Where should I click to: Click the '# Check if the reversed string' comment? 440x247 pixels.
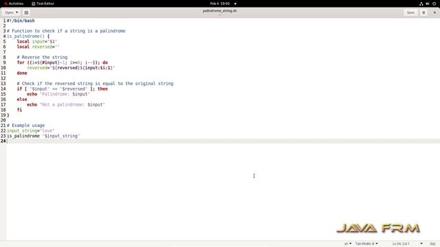click(x=95, y=84)
